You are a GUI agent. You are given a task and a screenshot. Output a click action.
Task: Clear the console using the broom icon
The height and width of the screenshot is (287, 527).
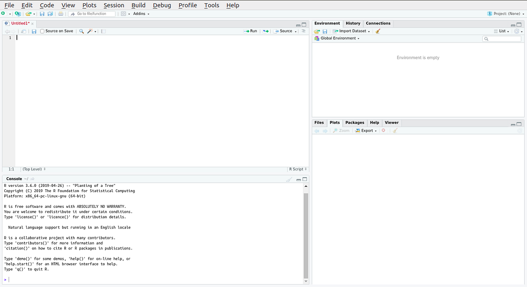click(290, 179)
